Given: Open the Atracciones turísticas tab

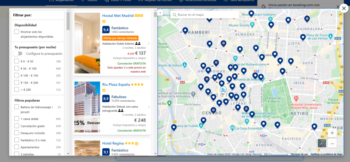Looking at the screenshot, I should tap(198, 1).
